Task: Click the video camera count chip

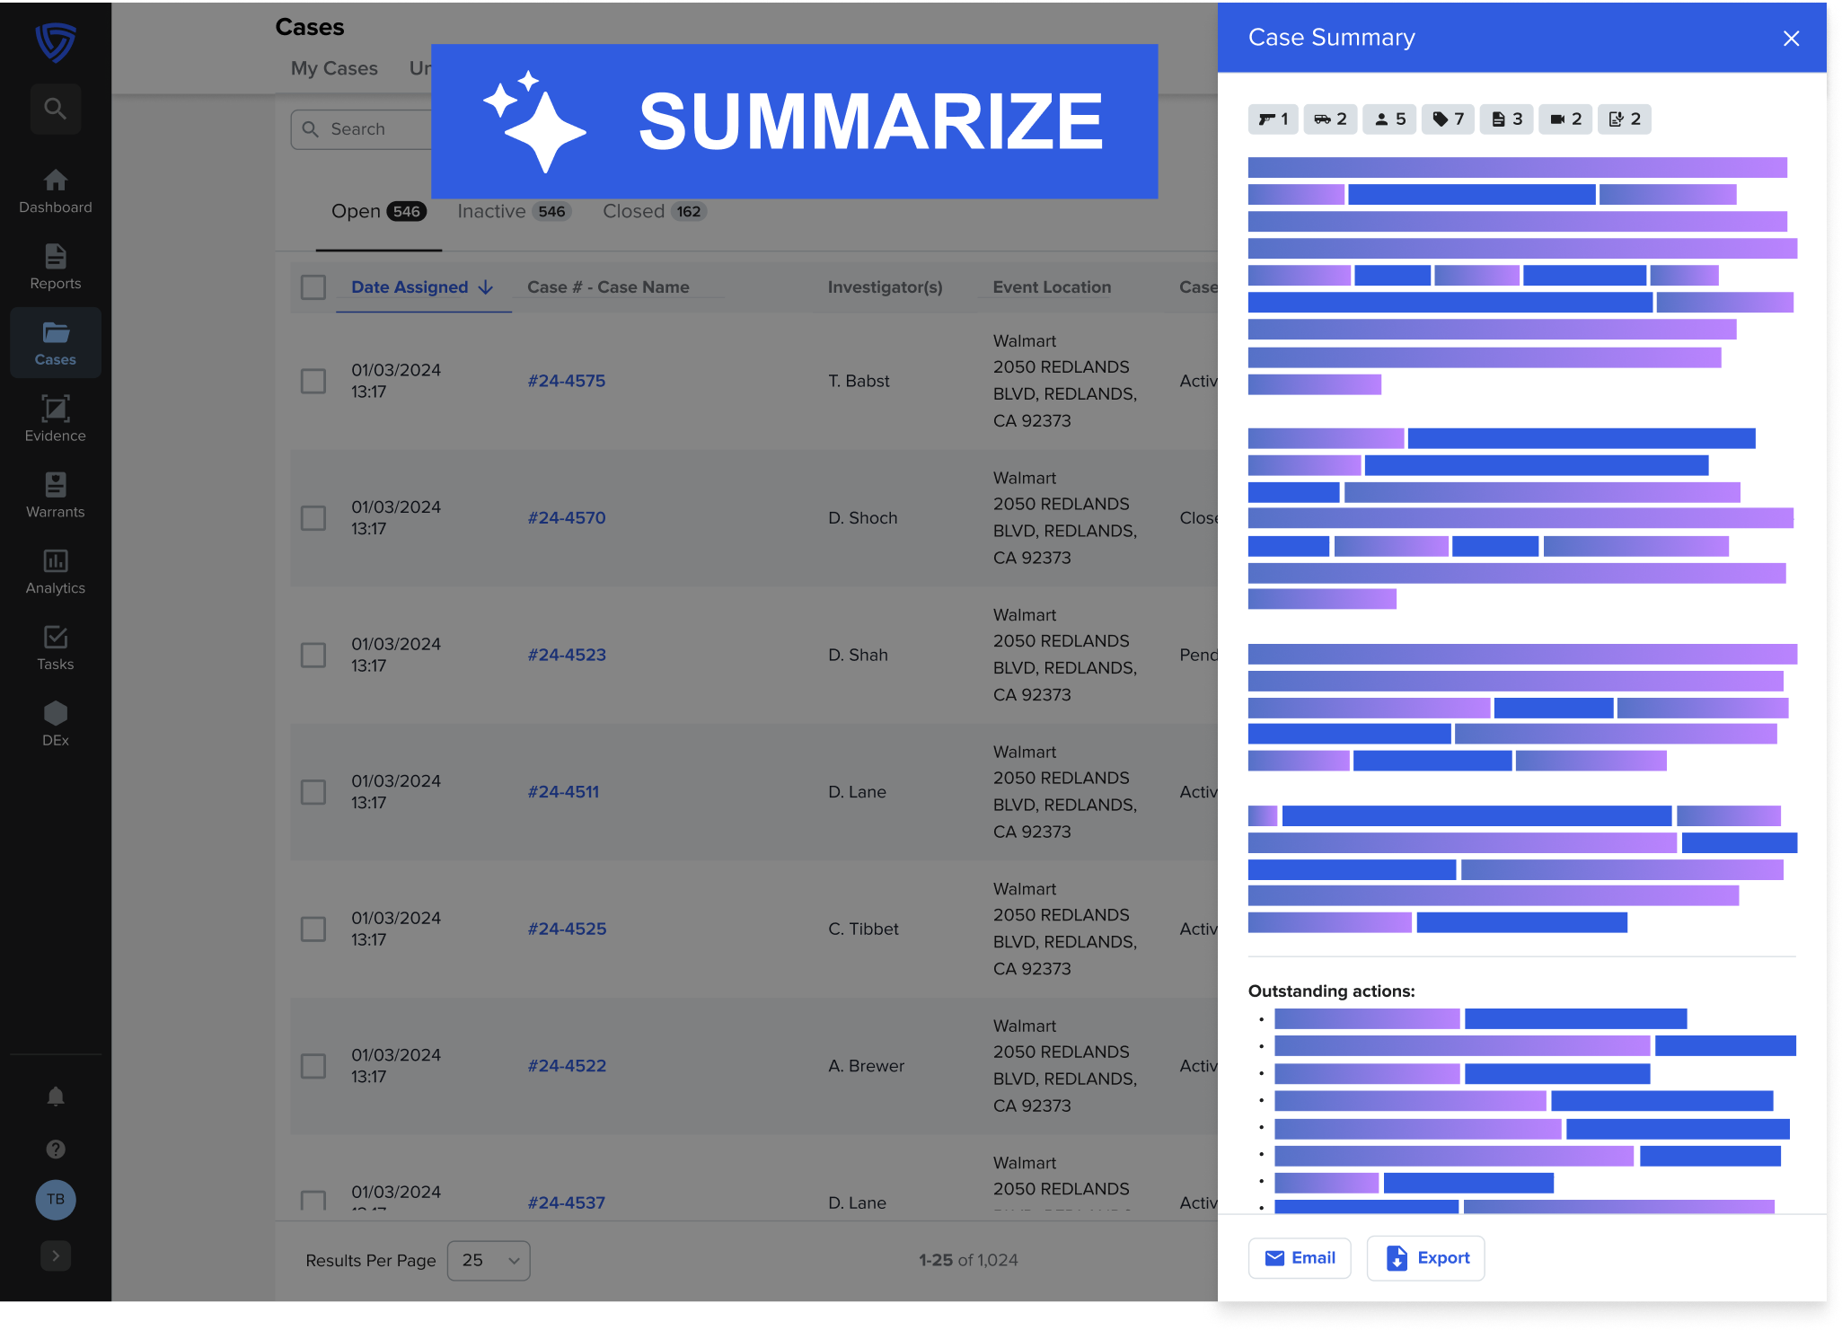Action: click(x=1565, y=119)
